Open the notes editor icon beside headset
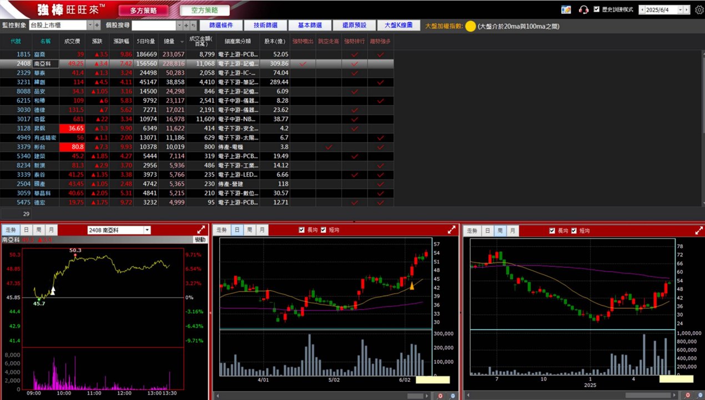Image resolution: width=705 pixels, height=400 pixels. click(566, 9)
